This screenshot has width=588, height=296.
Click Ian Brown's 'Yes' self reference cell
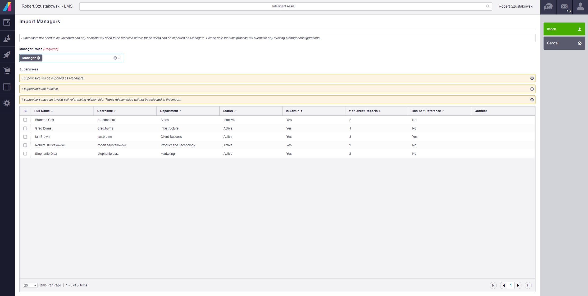[415, 137]
